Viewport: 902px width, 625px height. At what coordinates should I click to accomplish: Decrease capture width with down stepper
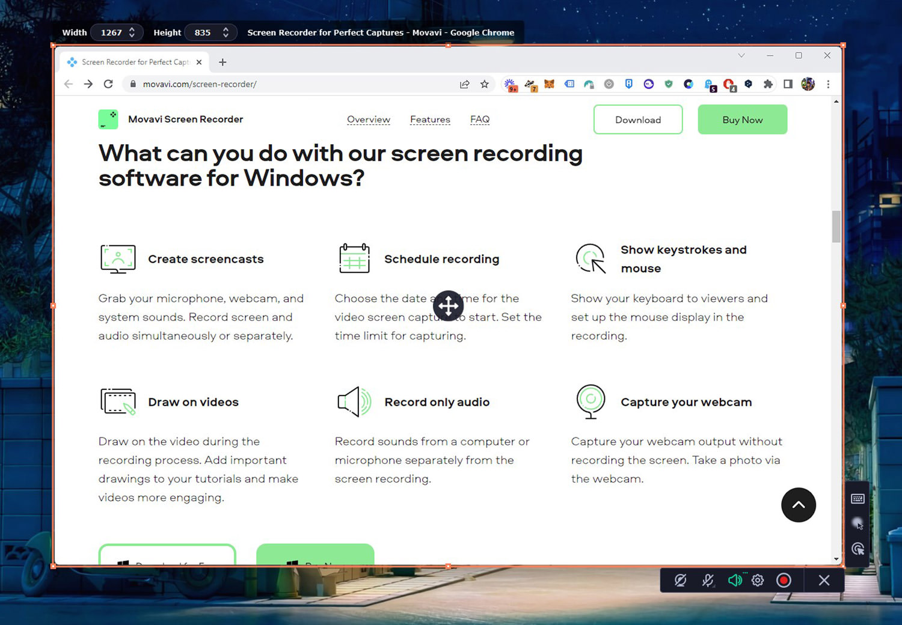(x=132, y=36)
